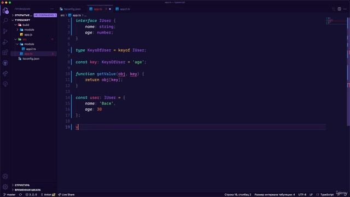Click the Explorer panel more actions ellipsis
This screenshot has width=350, height=197.
tap(52, 9)
